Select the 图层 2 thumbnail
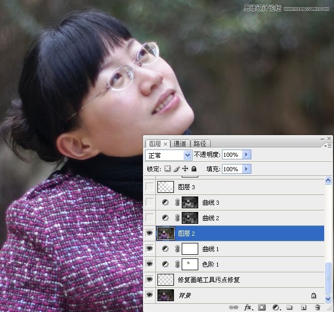Image resolution: width=334 pixels, height=312 pixels. [166, 233]
